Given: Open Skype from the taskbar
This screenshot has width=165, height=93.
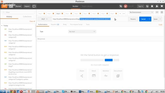Looking at the screenshot, I should (x=65, y=91).
